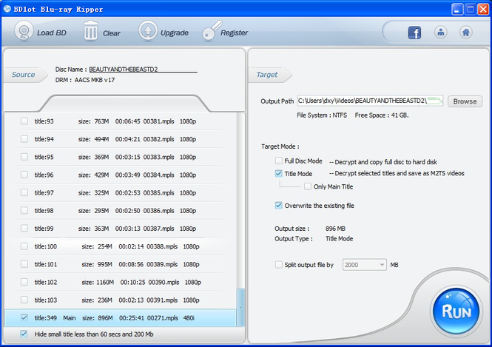Check the title:97 checkbox

[24, 192]
